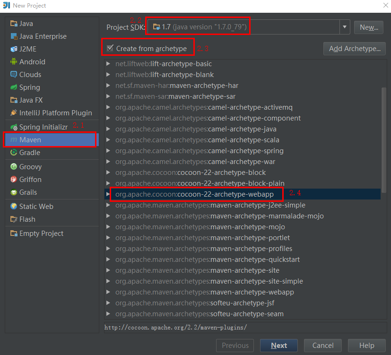
Task: Select cocoon-22-archetype-webapp row
Action: [243, 194]
